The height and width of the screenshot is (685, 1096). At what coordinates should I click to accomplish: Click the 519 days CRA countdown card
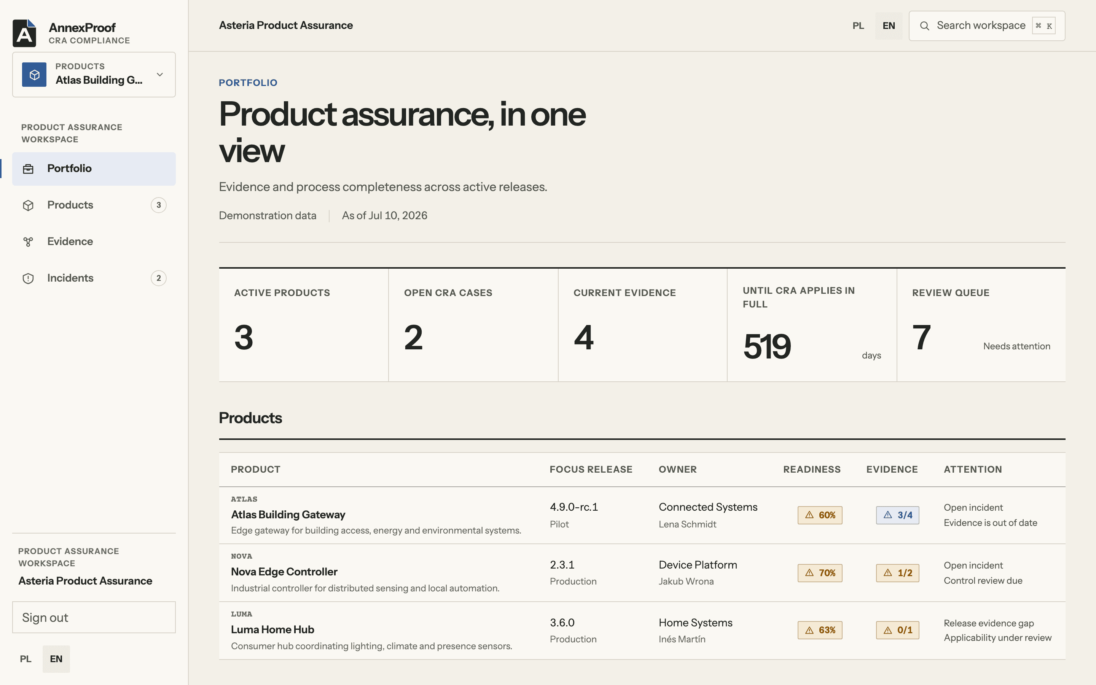coord(812,325)
